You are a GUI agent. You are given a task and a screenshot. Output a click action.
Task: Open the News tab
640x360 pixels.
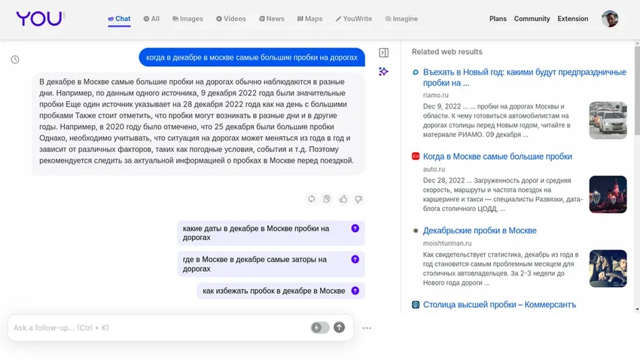click(271, 19)
